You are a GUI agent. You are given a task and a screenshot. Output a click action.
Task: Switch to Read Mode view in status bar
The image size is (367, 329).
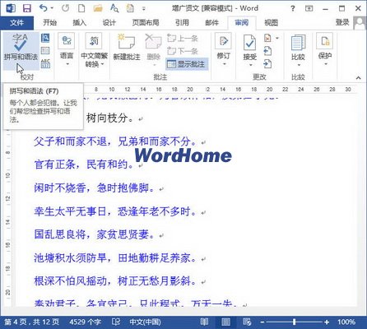pos(204,322)
